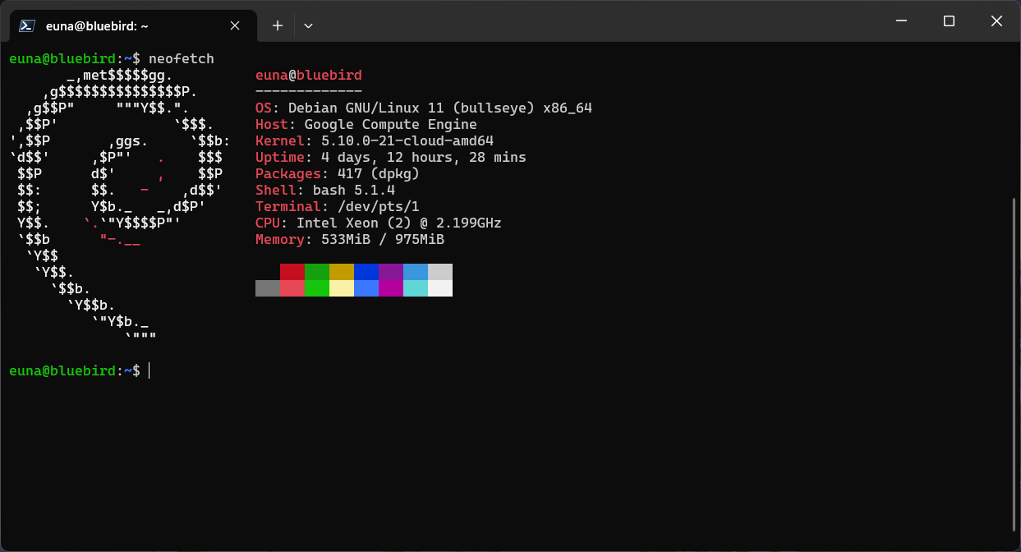Click the white color block

point(440,288)
